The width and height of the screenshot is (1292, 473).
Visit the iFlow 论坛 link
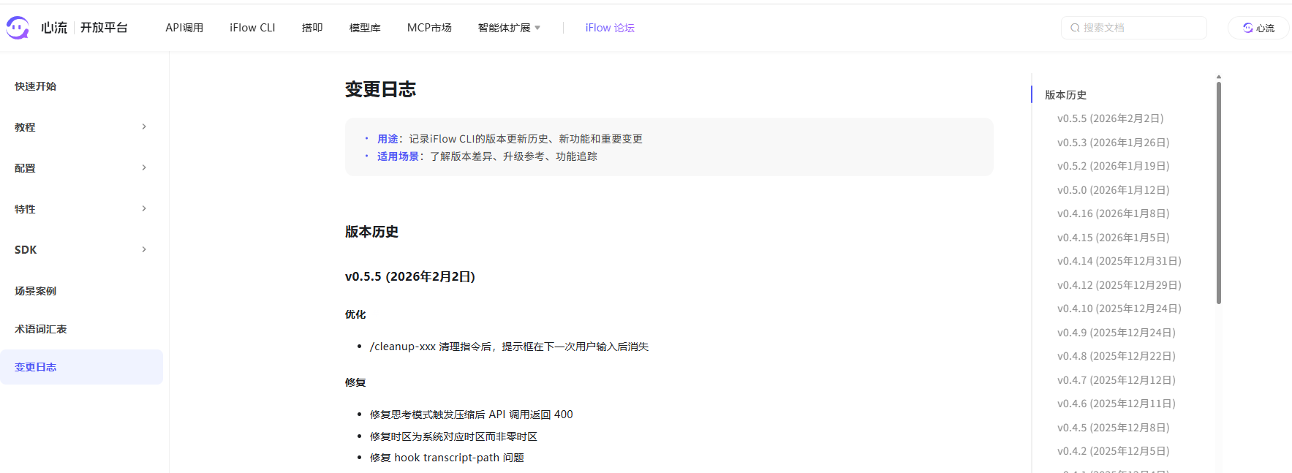coord(609,28)
